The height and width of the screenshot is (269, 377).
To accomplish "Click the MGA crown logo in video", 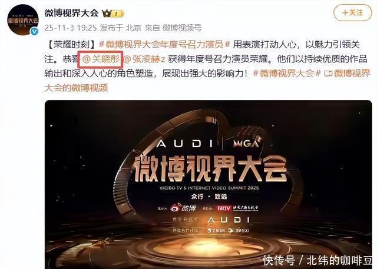I will coord(246,144).
